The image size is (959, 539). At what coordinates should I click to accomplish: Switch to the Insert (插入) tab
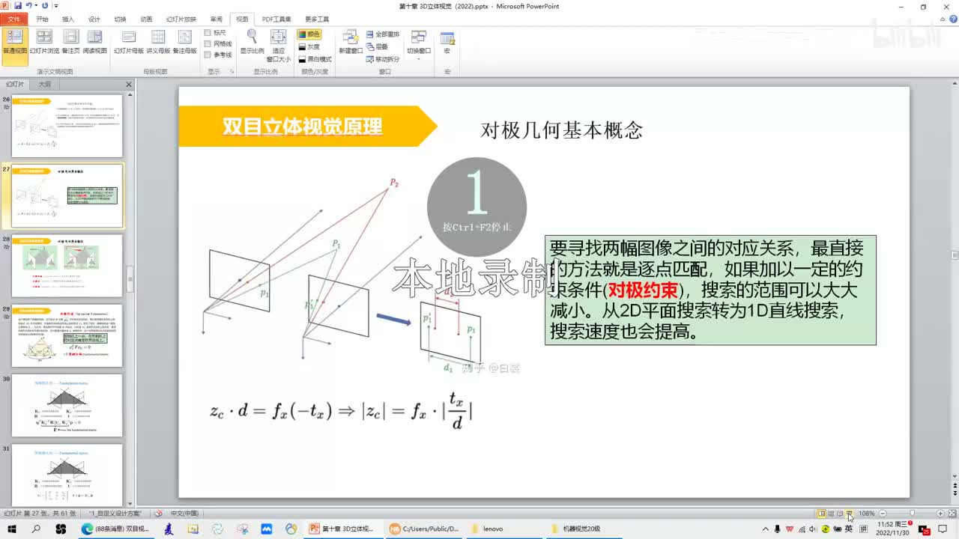(x=68, y=19)
